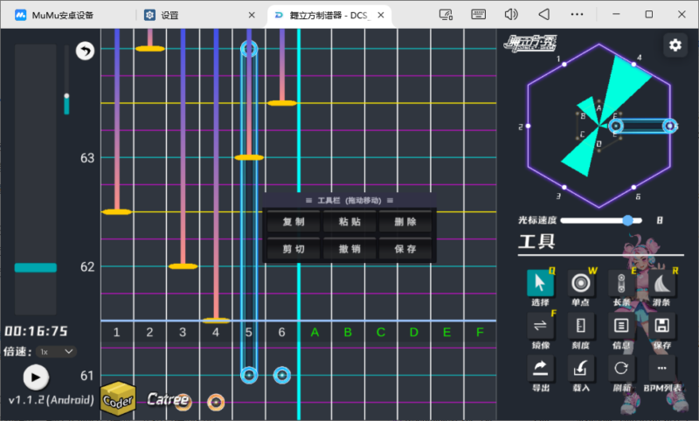Select selected tap note in lane 5 at beat 61
This screenshot has height=421, width=699.
point(249,375)
